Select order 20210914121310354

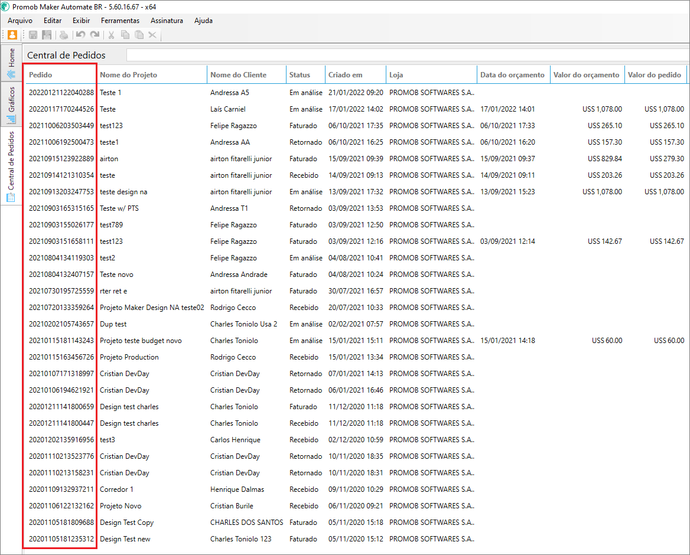tap(61, 175)
